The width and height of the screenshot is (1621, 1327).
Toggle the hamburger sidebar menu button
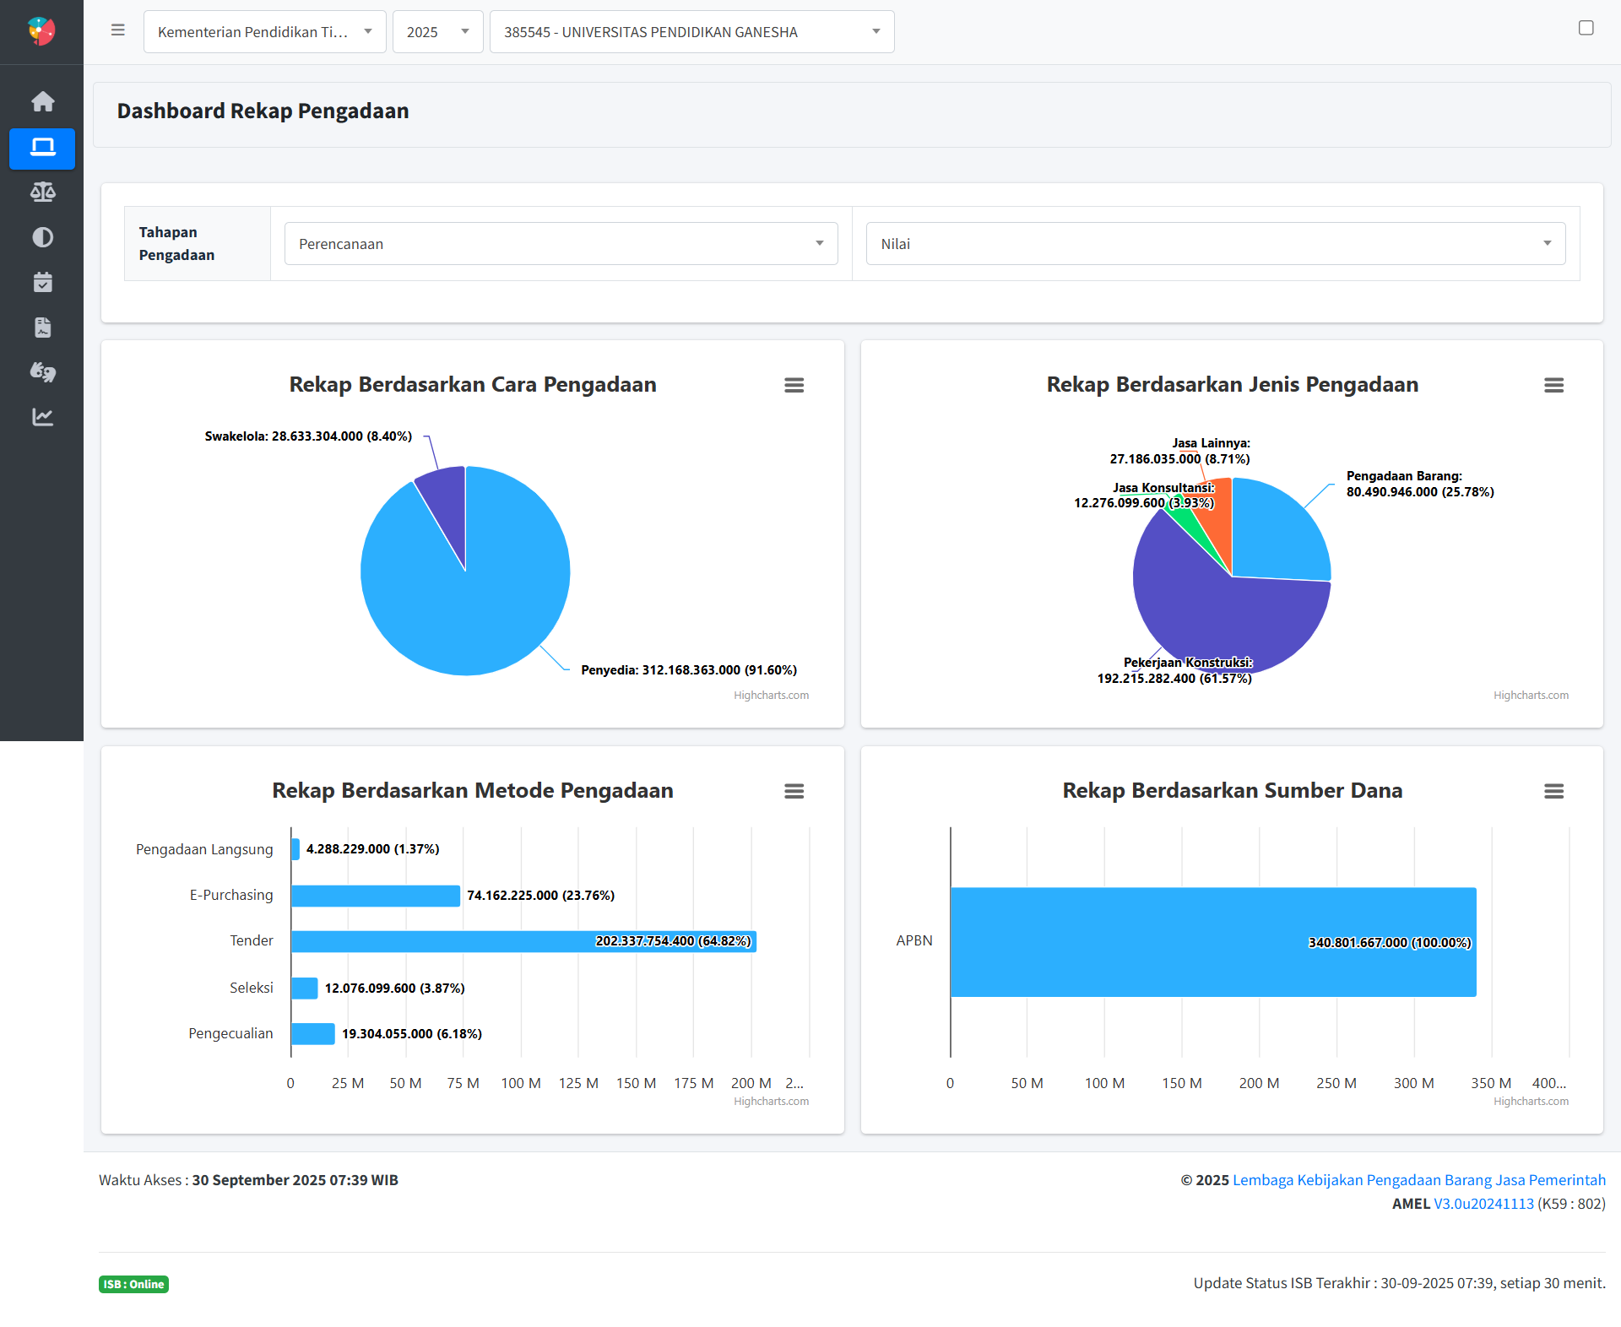click(118, 30)
